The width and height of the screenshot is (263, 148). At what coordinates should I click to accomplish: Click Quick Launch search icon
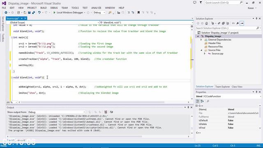(x=241, y=2)
